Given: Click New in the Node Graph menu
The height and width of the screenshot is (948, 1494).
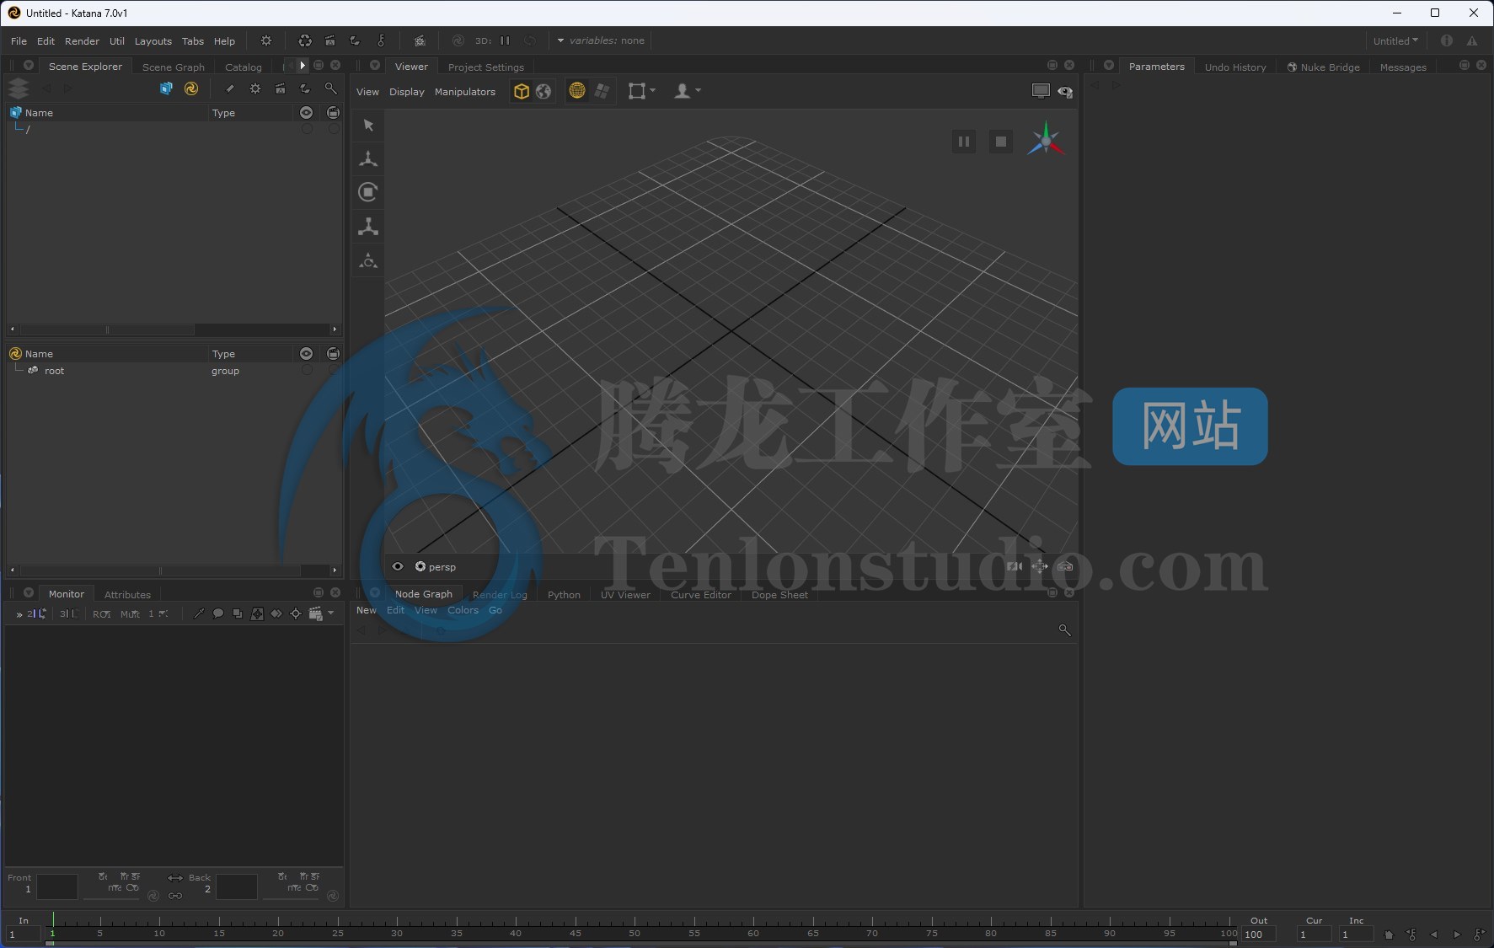Looking at the screenshot, I should tap(367, 610).
